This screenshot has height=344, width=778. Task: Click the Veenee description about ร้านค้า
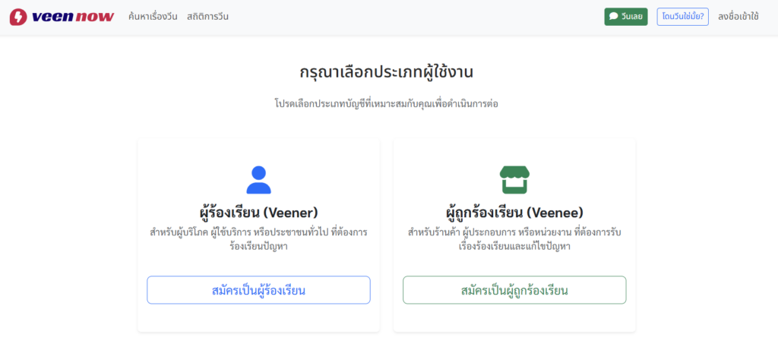coord(514,238)
